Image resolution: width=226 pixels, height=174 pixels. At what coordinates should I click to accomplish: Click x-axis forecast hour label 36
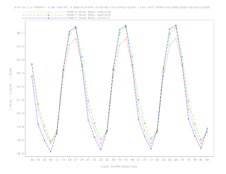tap(107, 160)
